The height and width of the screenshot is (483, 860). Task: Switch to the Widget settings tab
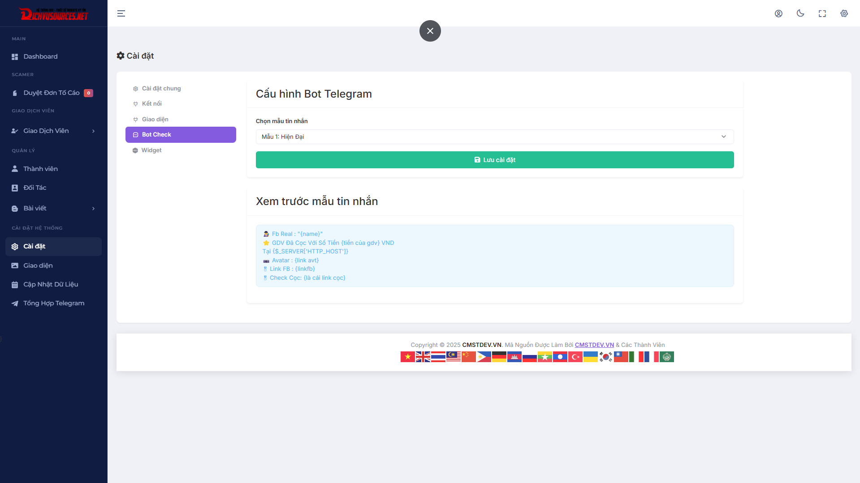151,150
